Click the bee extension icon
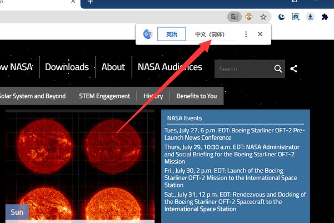Viewport: 334px width, 223px height. (249, 17)
